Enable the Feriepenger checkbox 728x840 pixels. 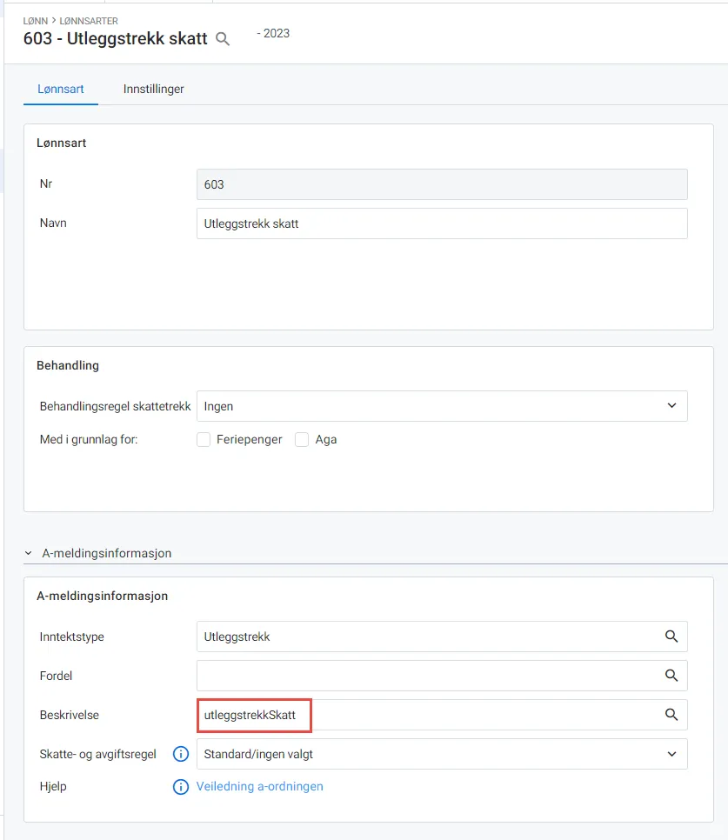[x=203, y=439]
